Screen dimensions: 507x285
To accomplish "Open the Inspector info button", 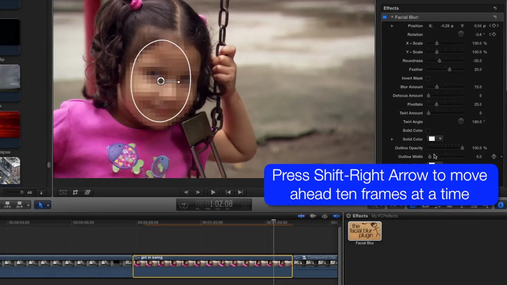I will tap(501, 205).
